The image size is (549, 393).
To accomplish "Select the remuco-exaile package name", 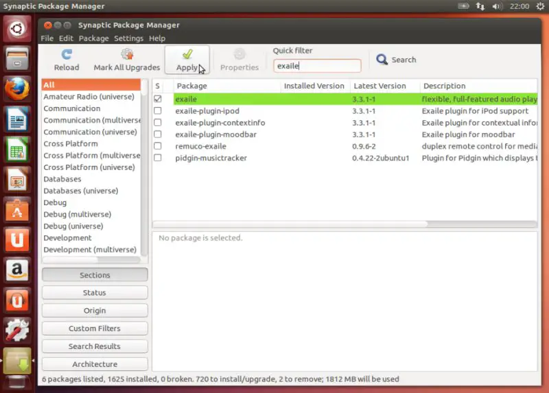I will coord(200,146).
